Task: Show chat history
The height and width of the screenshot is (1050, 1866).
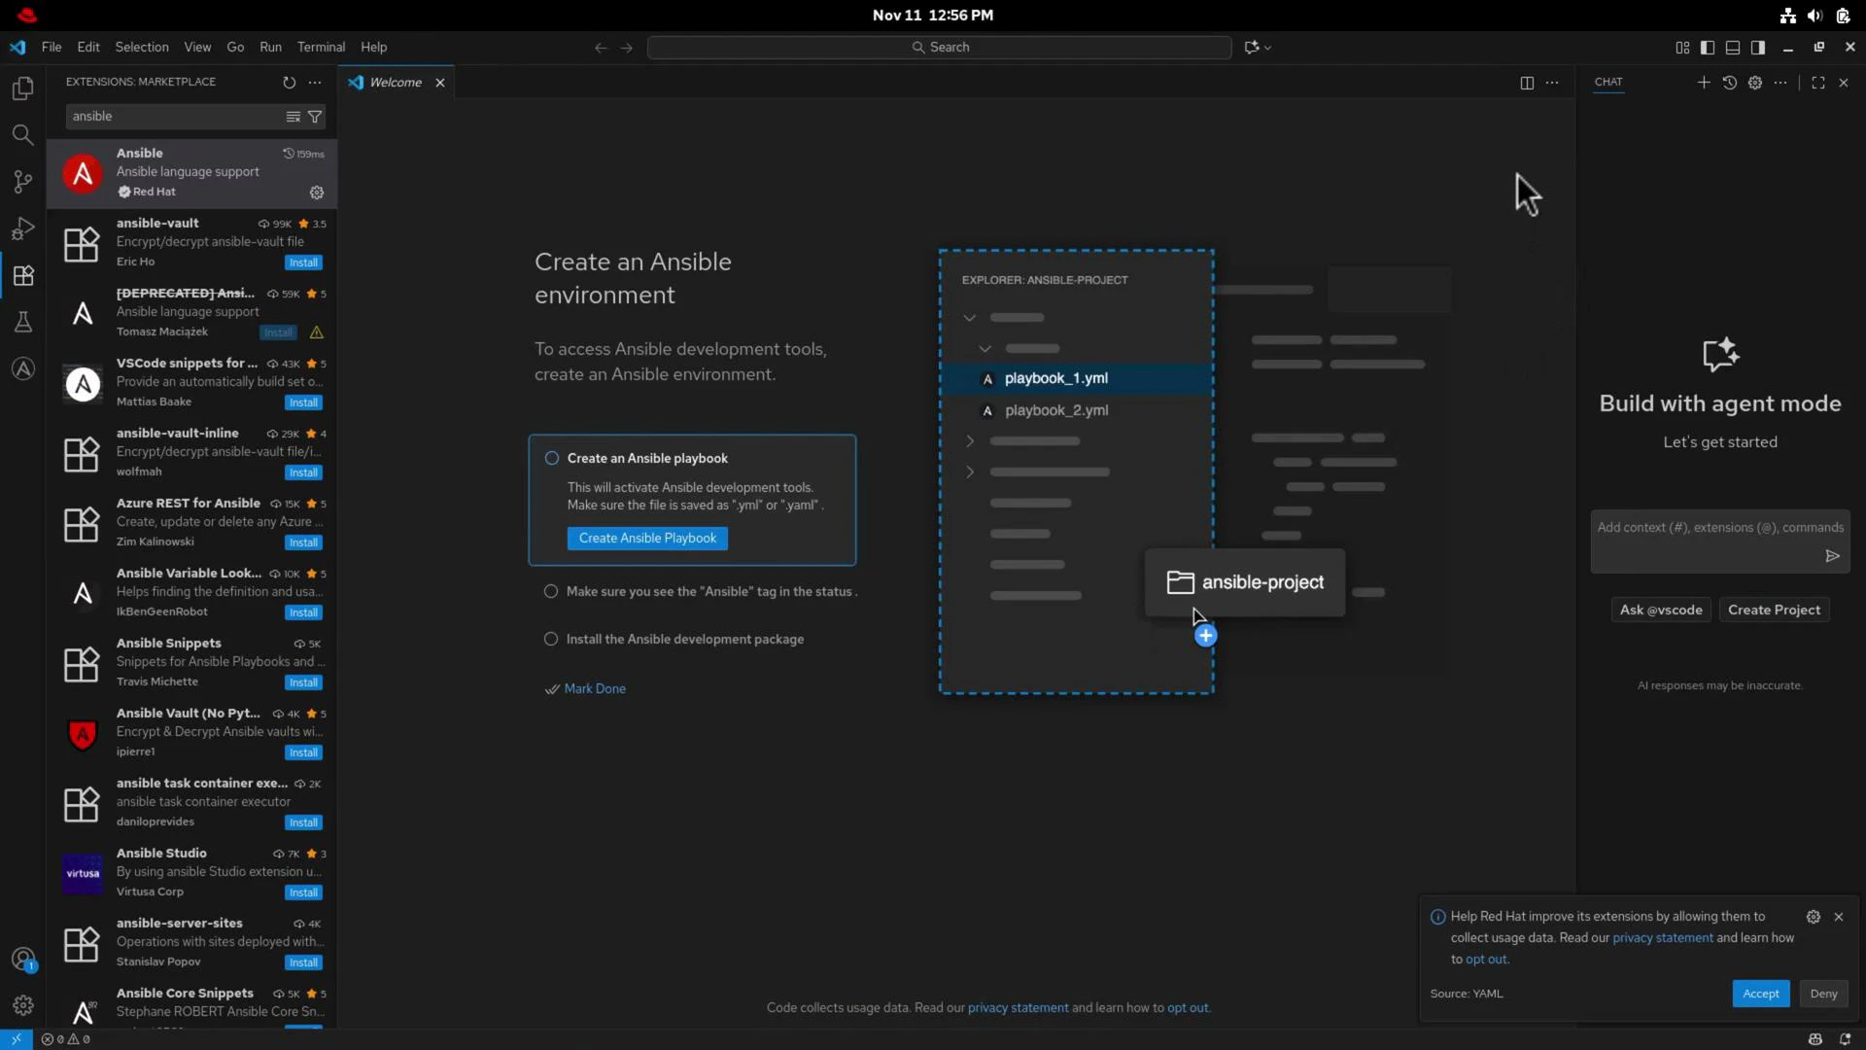Action: (x=1730, y=83)
